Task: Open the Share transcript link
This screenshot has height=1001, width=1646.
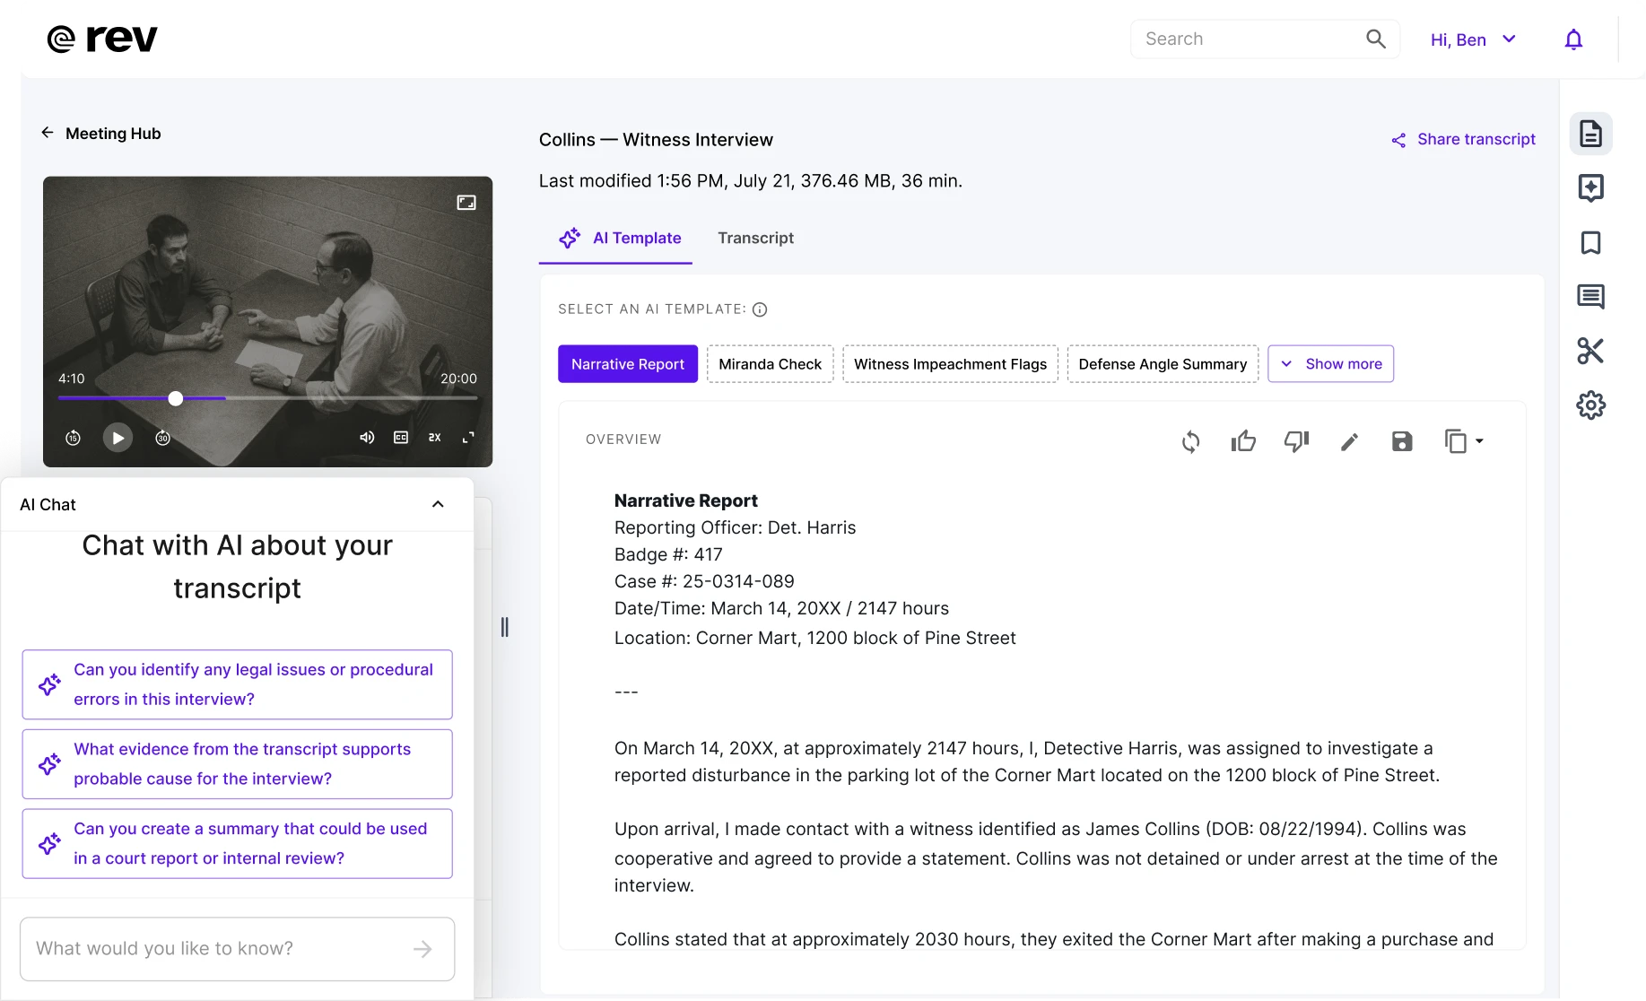Action: coord(1463,139)
